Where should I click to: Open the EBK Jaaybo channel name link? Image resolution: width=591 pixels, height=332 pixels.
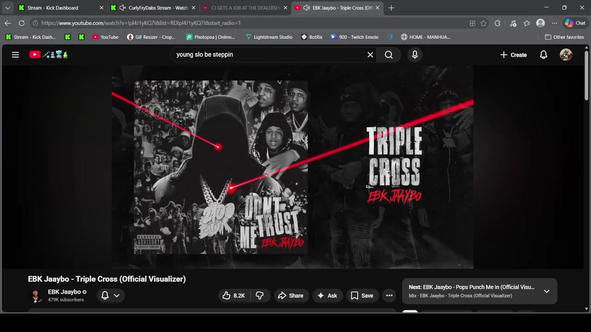[64, 292]
